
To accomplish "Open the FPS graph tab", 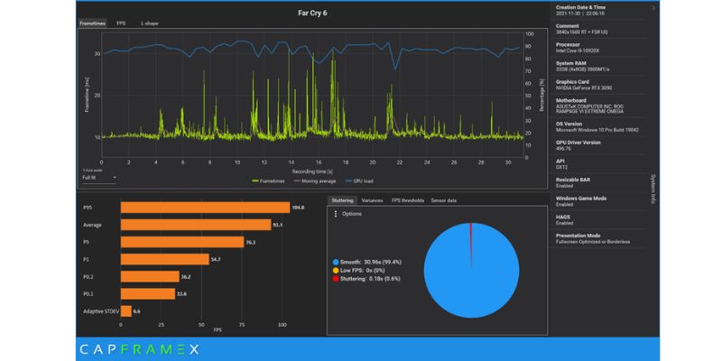I will pos(121,23).
